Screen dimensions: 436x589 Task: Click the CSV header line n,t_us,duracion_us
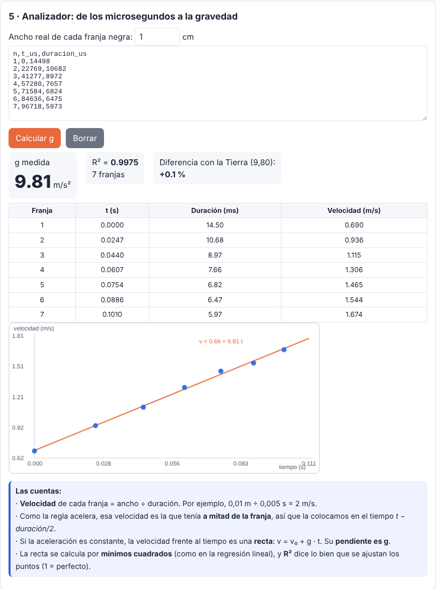pyautogui.click(x=50, y=54)
